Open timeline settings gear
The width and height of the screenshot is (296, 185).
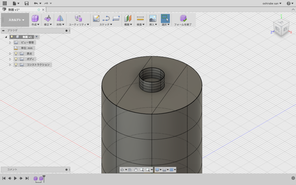coord(293,178)
